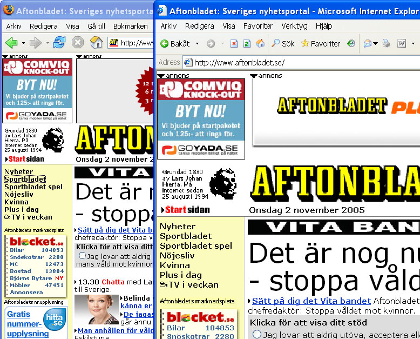Click Nyheter in Firefox sidebar
Screen dimensions: 420x339
[x=19, y=171]
